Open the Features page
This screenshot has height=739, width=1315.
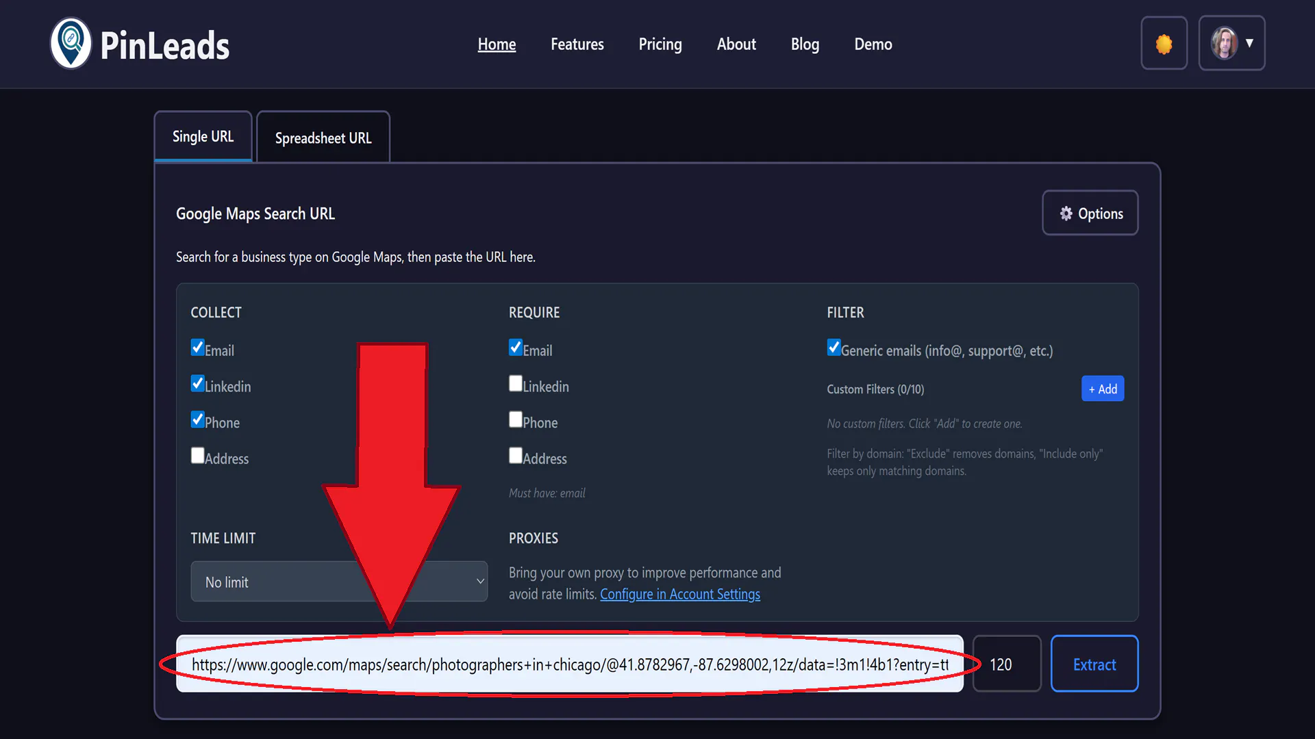pos(577,44)
